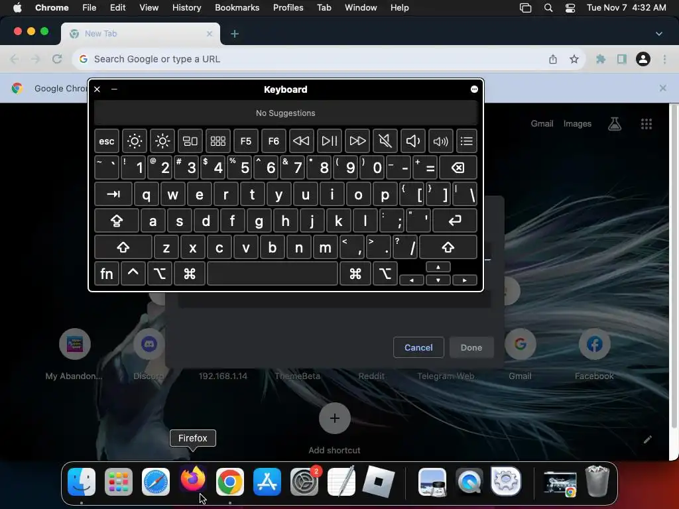Click the volume down key on keyboard
The width and height of the screenshot is (679, 509).
tap(412, 141)
